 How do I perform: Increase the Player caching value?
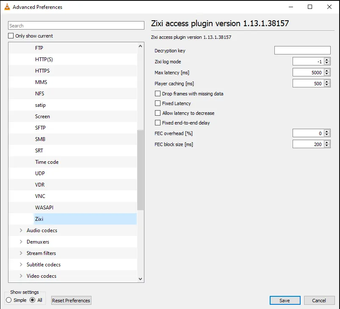(x=327, y=82)
